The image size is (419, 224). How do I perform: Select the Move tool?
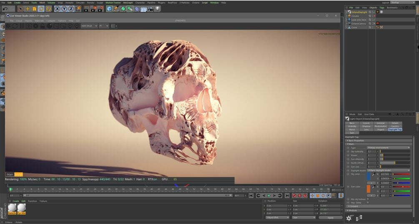click(x=28, y=9)
